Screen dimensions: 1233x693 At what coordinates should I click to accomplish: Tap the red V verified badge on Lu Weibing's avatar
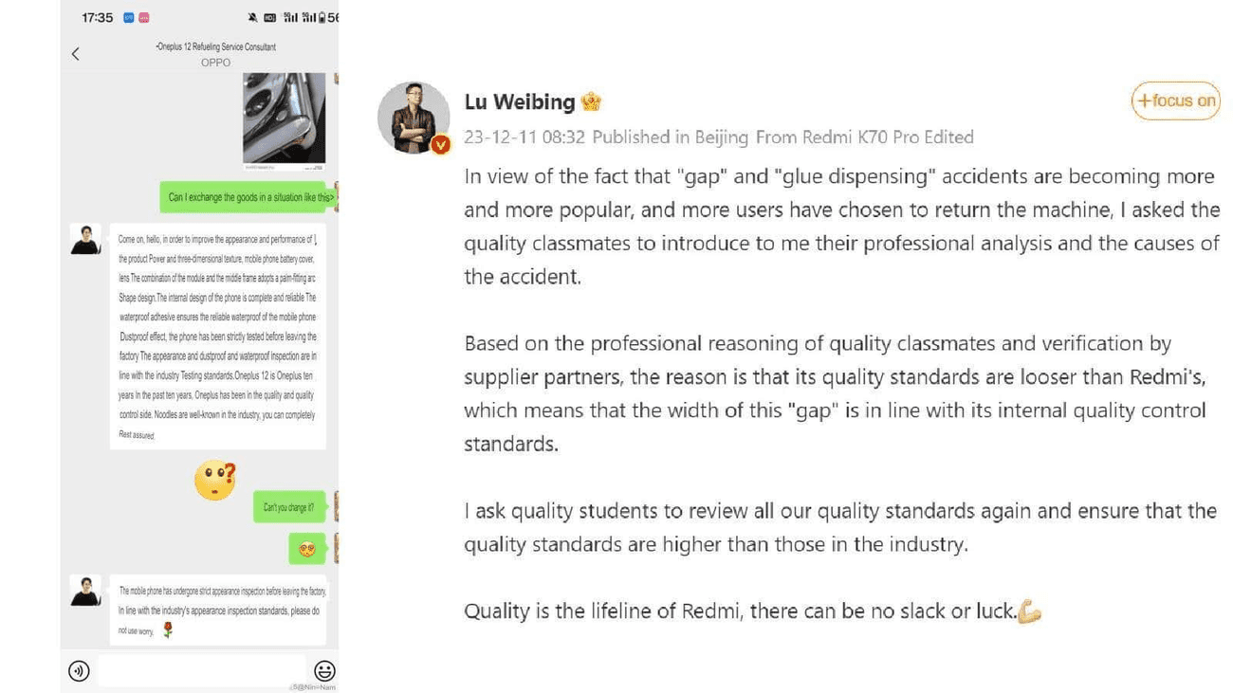pos(440,144)
